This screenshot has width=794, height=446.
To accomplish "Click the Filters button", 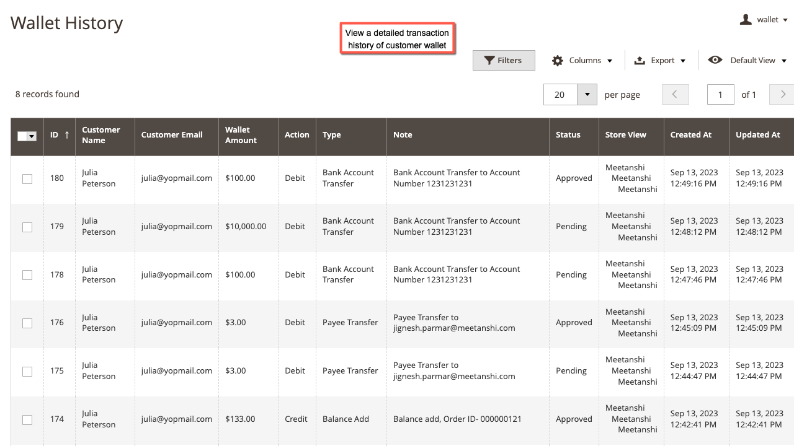I will [504, 60].
